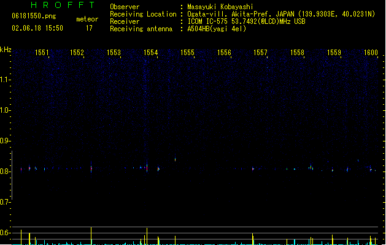Click the Receiving antenna label

pyautogui.click(x=141, y=29)
